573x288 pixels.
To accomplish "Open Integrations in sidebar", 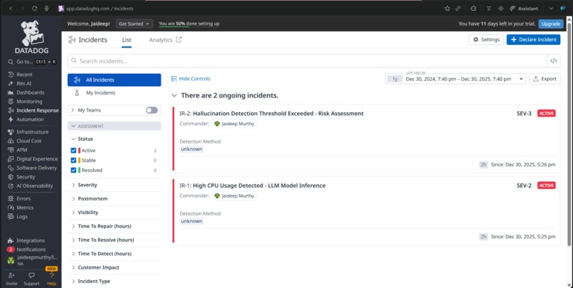I will coord(31,241).
